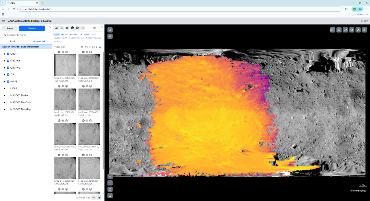Click the camera screenshot icon on the map
The height and width of the screenshot is (201, 370).
[364, 30]
